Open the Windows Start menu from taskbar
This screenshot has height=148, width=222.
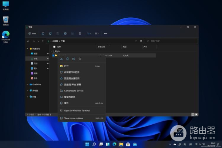click(x=87, y=144)
